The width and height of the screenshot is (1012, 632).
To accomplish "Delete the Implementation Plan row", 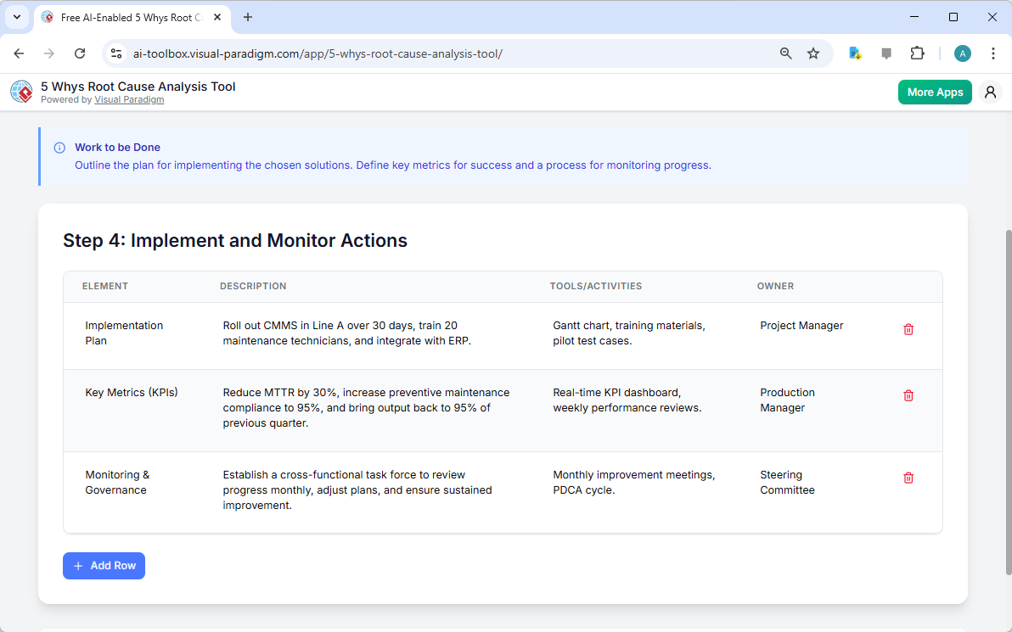I will coord(908,329).
